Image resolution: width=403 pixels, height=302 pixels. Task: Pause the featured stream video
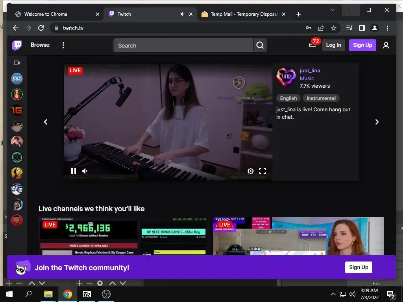click(74, 171)
